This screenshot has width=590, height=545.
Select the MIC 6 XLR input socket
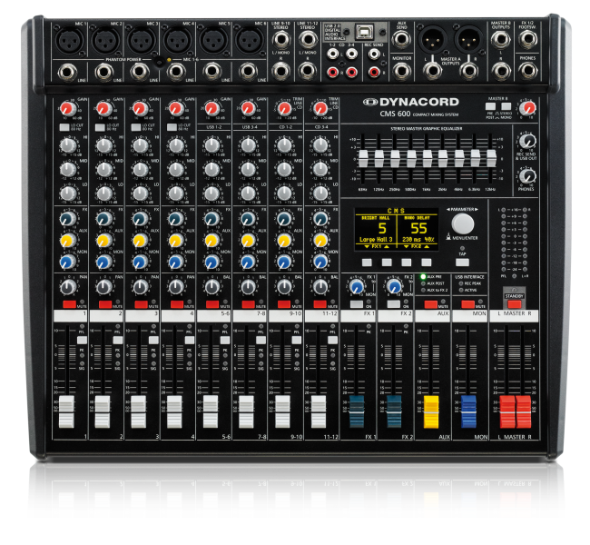[x=249, y=40]
